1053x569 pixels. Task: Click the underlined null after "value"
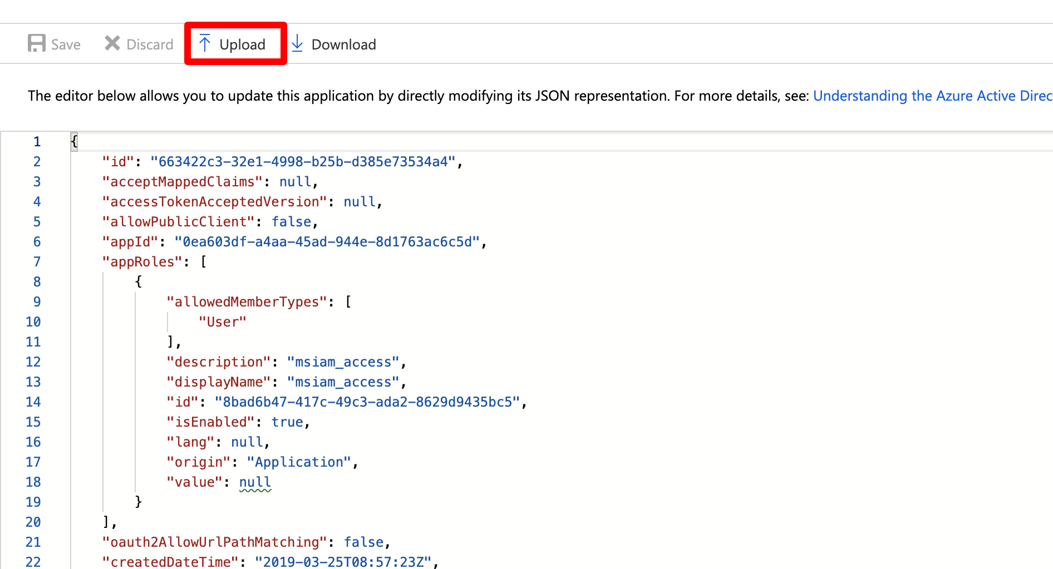pos(255,482)
